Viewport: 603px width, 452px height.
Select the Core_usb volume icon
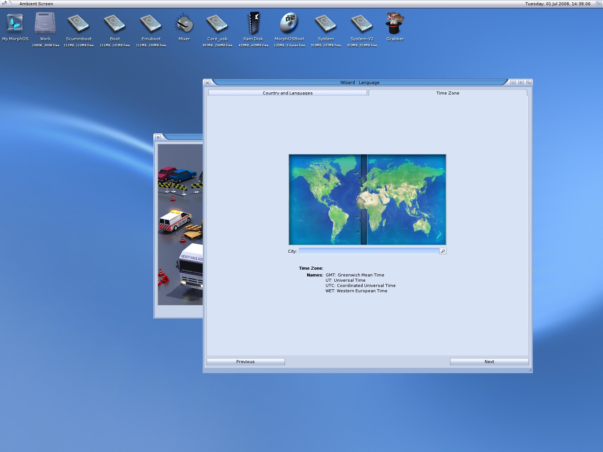[x=217, y=23]
